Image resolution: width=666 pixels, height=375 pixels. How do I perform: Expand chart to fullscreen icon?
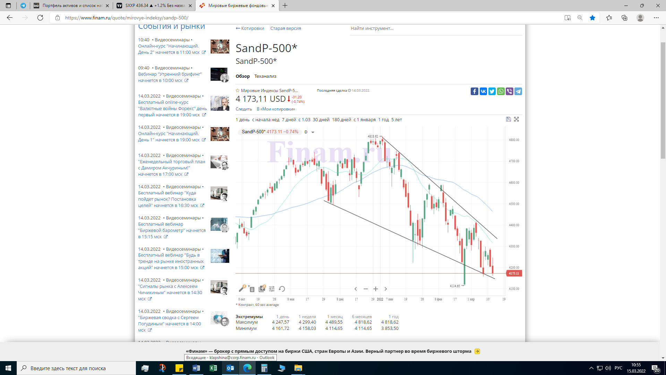pyautogui.click(x=516, y=119)
